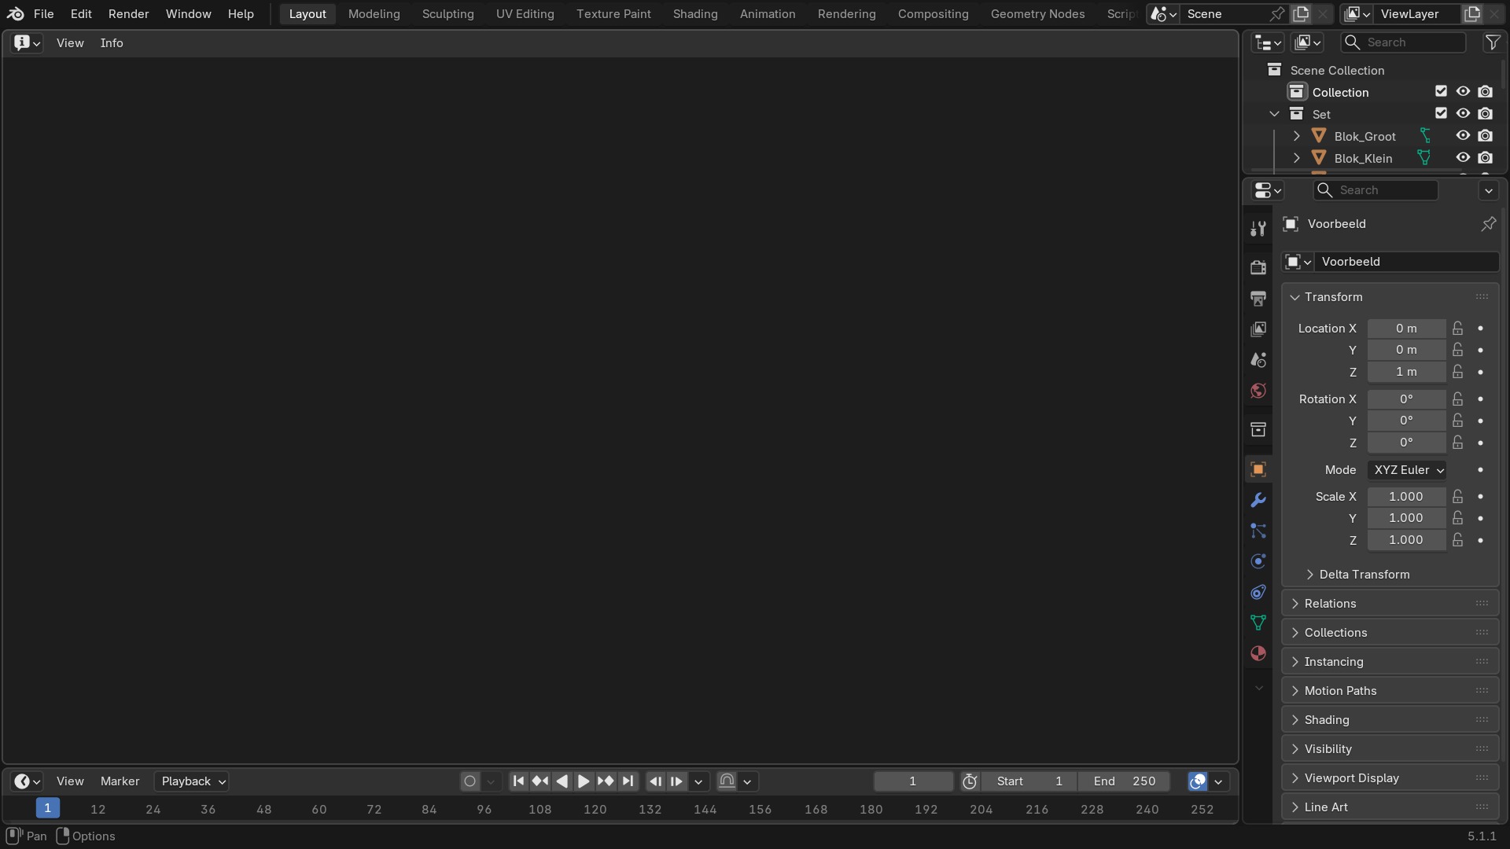This screenshot has width=1510, height=849.
Task: Click the Scale X value field
Action: (x=1406, y=497)
